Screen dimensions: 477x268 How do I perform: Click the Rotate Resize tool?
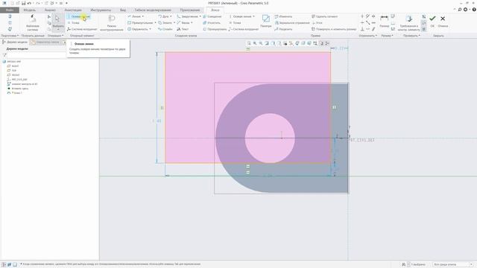(x=334, y=29)
